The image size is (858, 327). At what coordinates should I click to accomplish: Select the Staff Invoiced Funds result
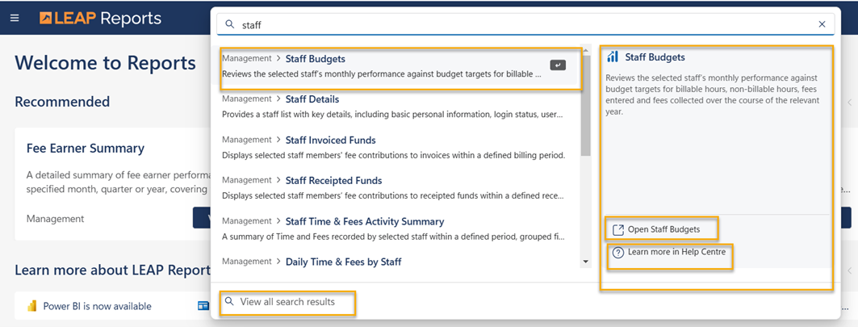(x=330, y=140)
